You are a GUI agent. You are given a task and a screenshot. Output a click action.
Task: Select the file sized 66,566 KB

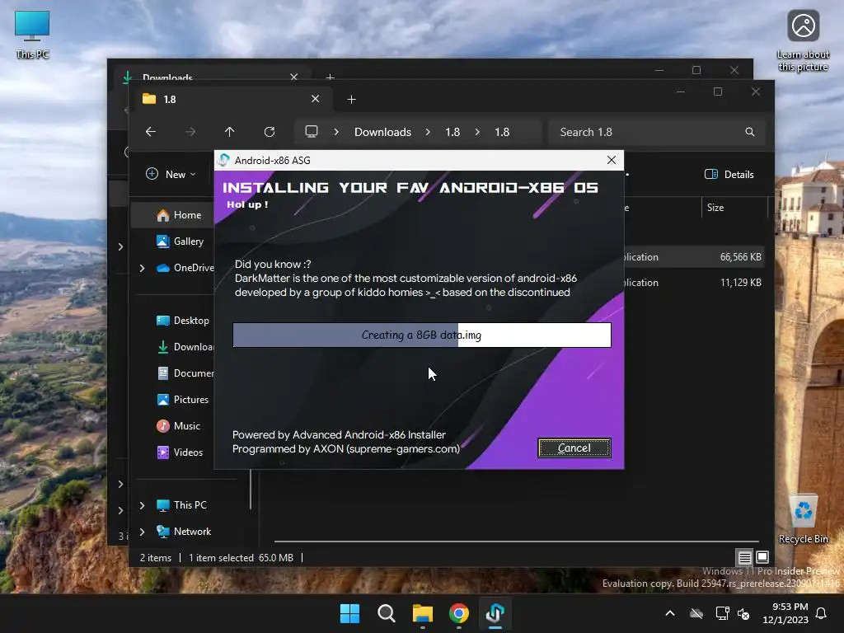[694, 257]
